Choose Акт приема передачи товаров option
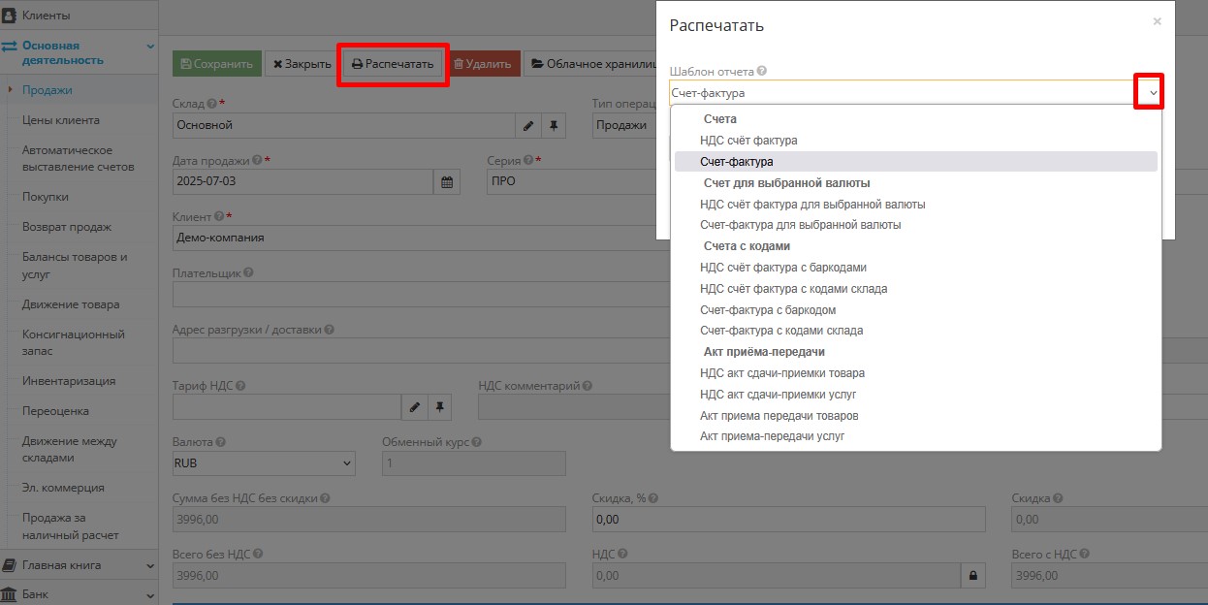This screenshot has height=605, width=1208. (x=779, y=416)
